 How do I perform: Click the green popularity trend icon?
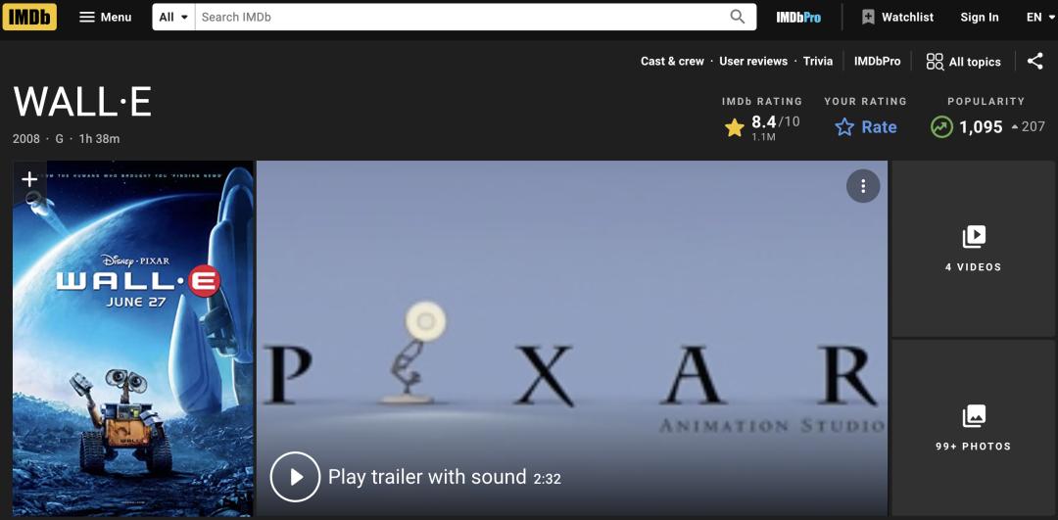pos(941,126)
